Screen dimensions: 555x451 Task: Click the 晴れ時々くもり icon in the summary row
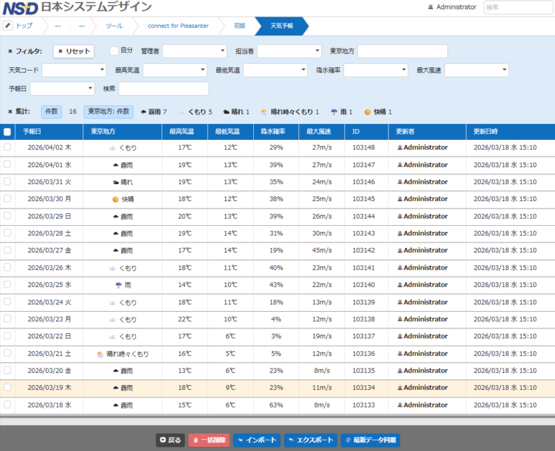click(264, 112)
